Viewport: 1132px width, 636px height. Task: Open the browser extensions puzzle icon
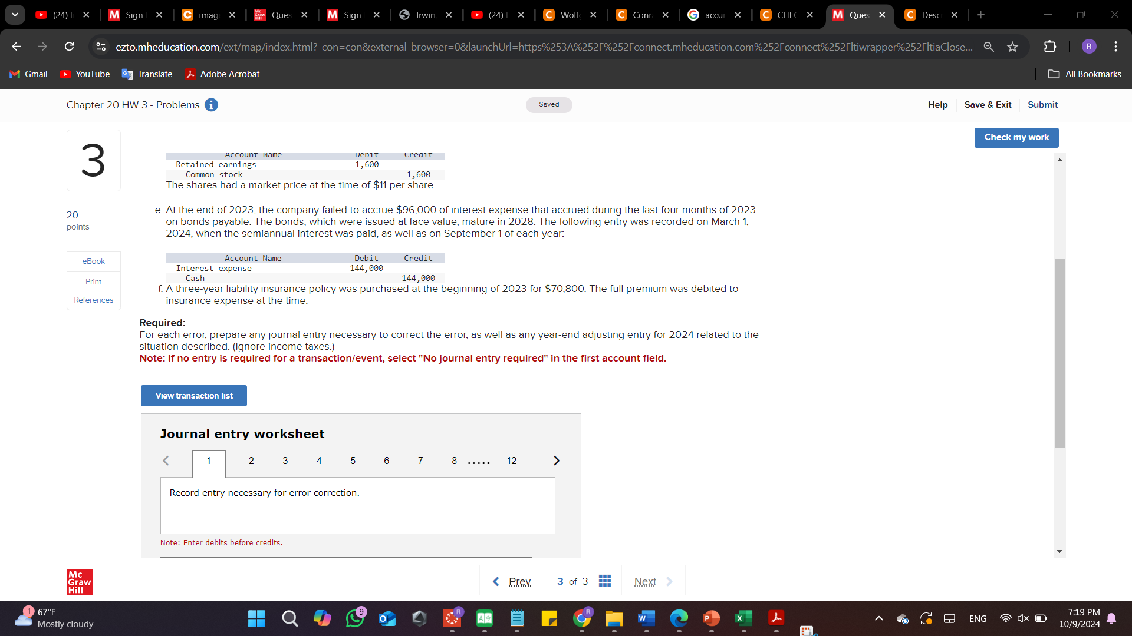1050,47
